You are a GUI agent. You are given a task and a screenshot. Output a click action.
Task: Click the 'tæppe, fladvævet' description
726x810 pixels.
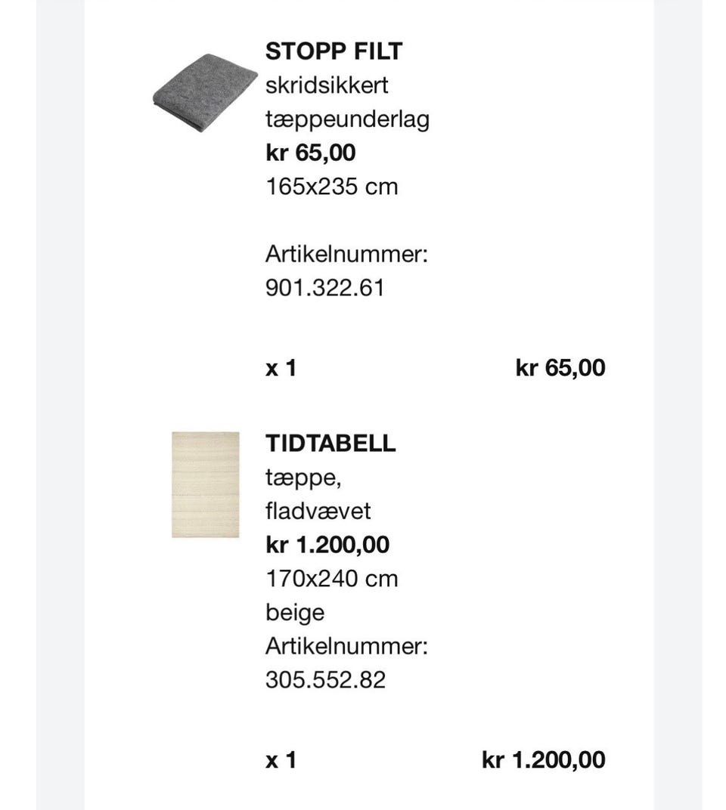pos(318,494)
